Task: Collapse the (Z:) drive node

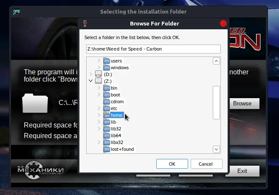Action: click(x=91, y=81)
